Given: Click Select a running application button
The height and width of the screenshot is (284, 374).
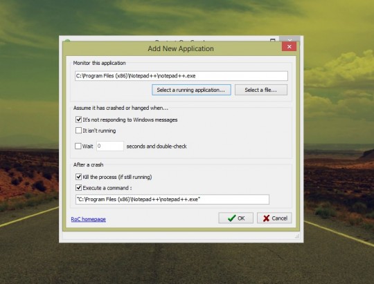Looking at the screenshot, I should [x=191, y=90].
